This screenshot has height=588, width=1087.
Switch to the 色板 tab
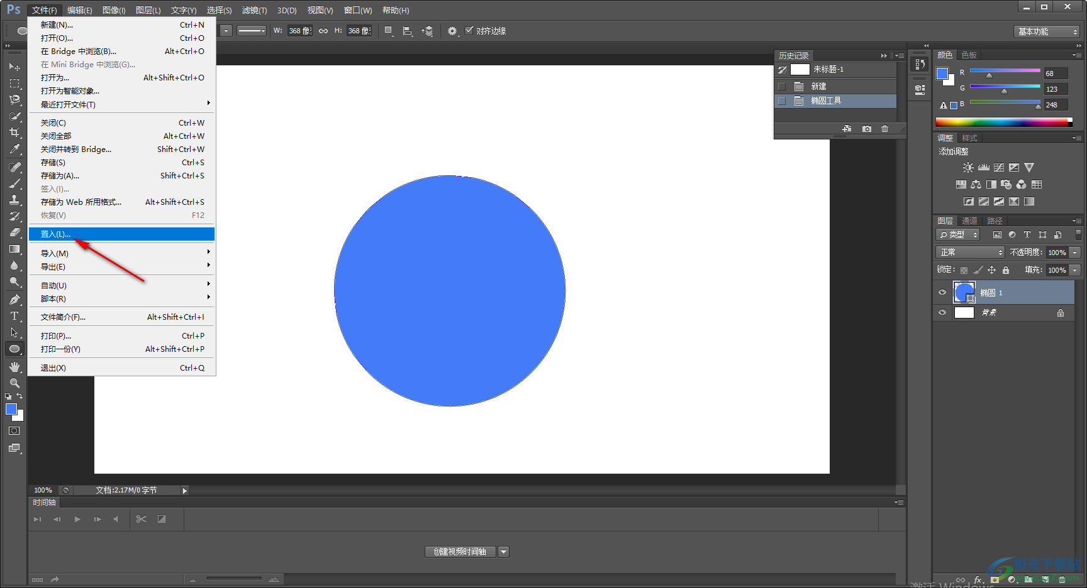click(x=969, y=55)
